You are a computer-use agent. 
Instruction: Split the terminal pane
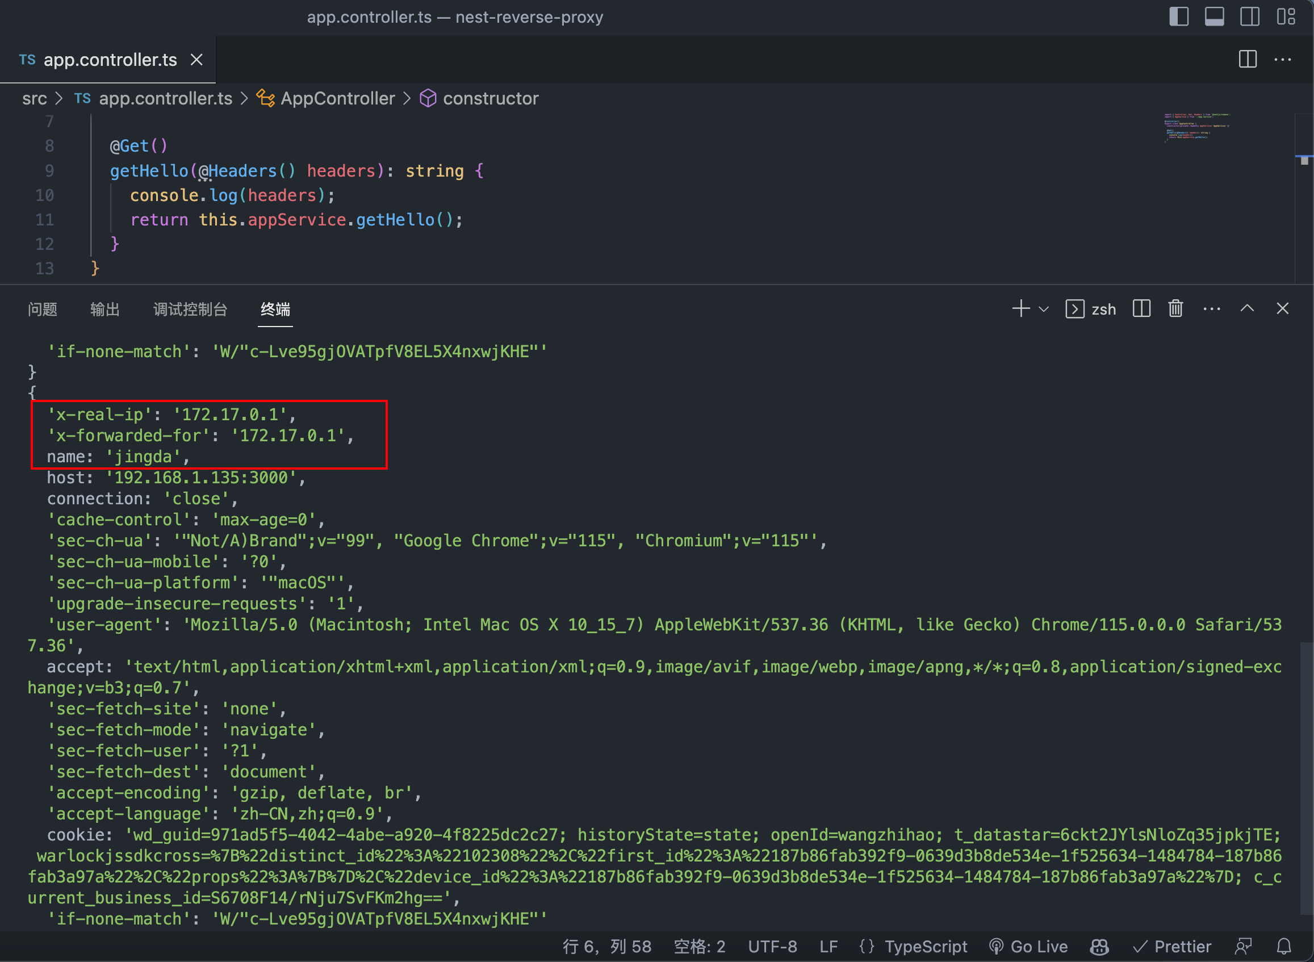tap(1141, 308)
